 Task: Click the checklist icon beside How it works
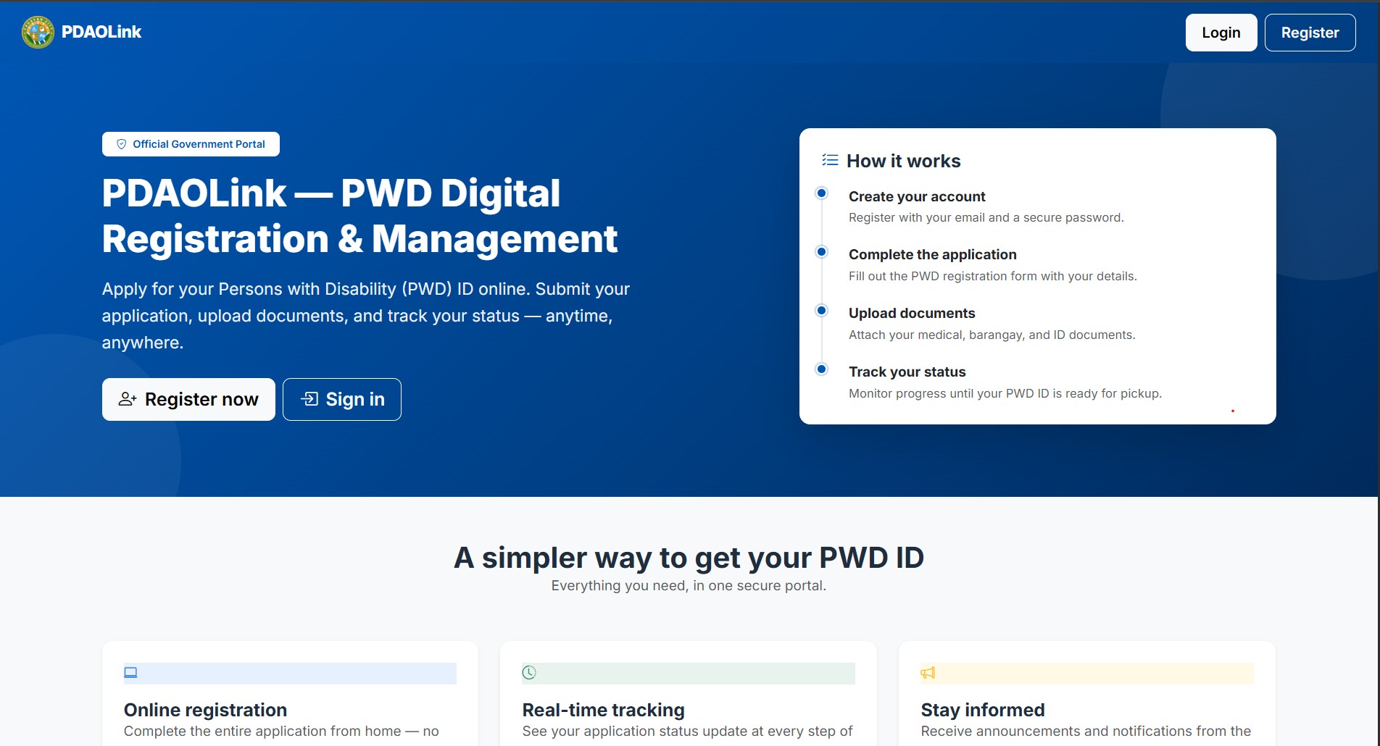tap(830, 160)
